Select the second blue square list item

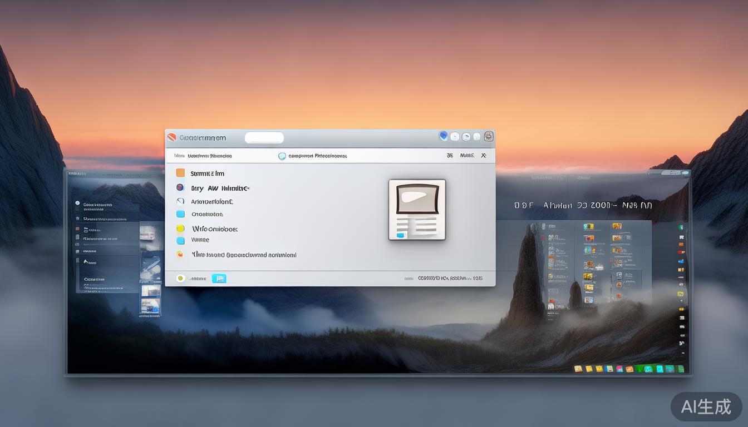(x=180, y=241)
